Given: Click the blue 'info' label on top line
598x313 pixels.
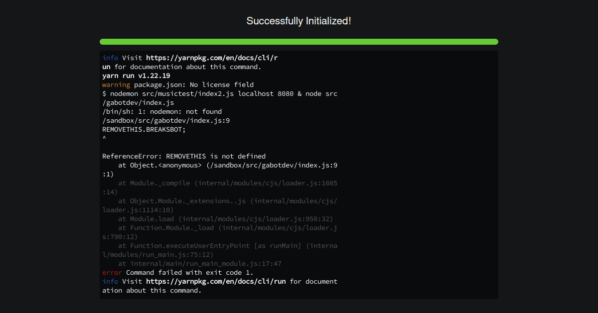Looking at the screenshot, I should coord(110,58).
